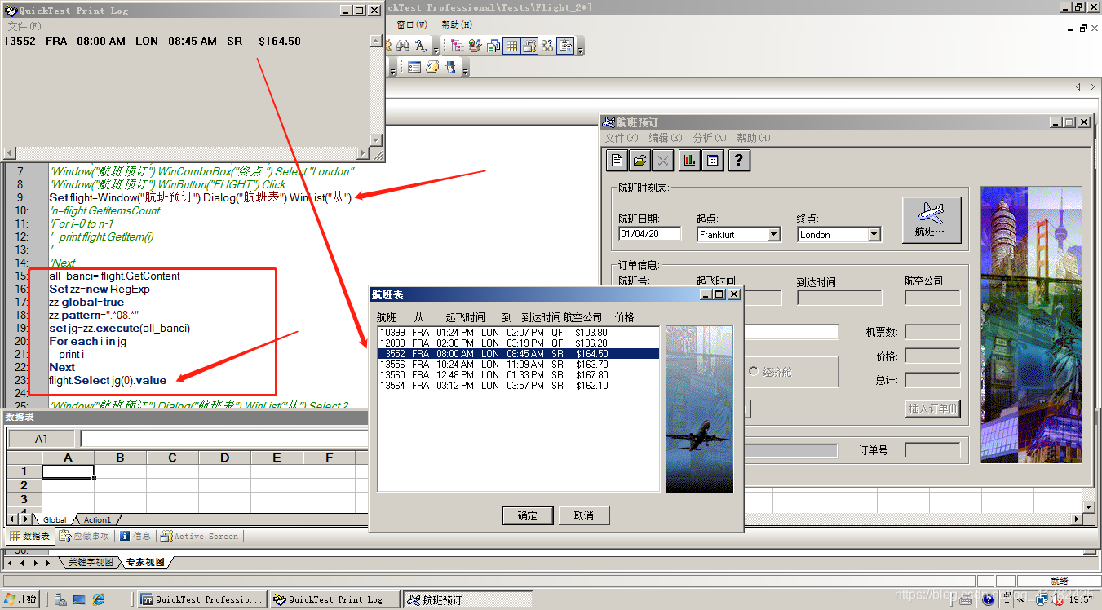Open 窗口(W) menu in QuickTest
Screen dimensions: 1102x610
[412, 24]
